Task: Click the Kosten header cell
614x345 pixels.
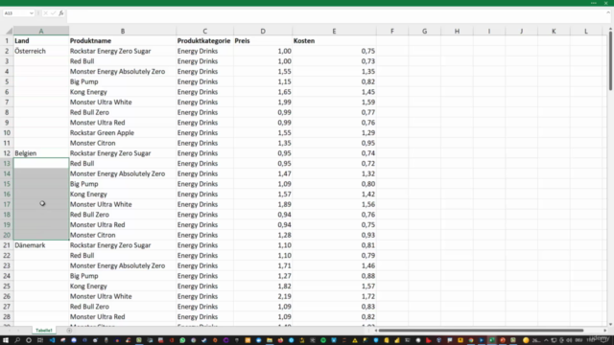Action: pos(334,40)
